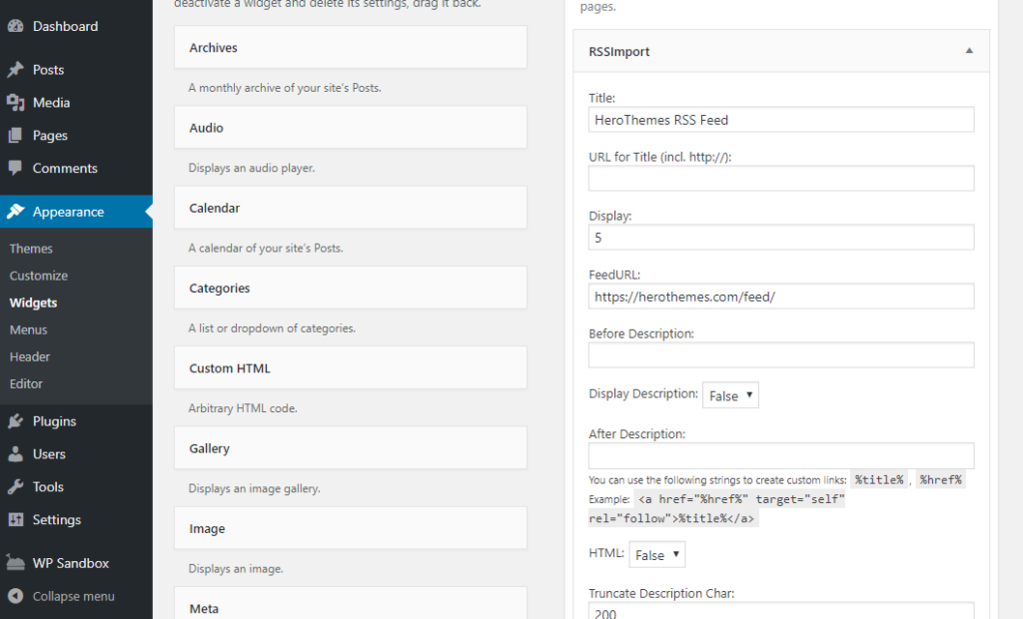Collapse the RSSImport widget panel
This screenshot has width=1023, height=619.
tap(967, 50)
